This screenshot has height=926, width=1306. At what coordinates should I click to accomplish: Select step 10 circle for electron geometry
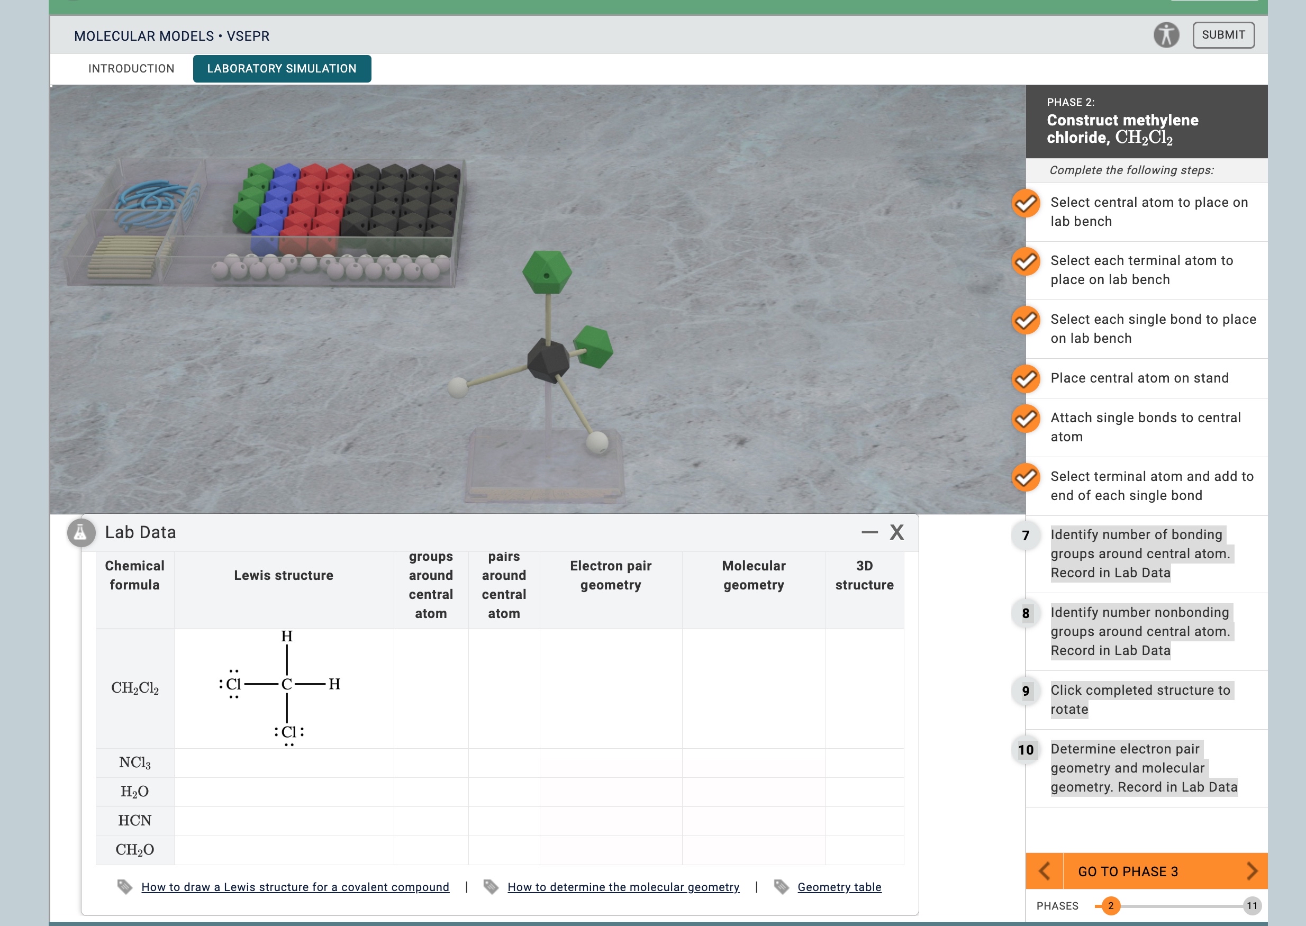pos(1026,751)
